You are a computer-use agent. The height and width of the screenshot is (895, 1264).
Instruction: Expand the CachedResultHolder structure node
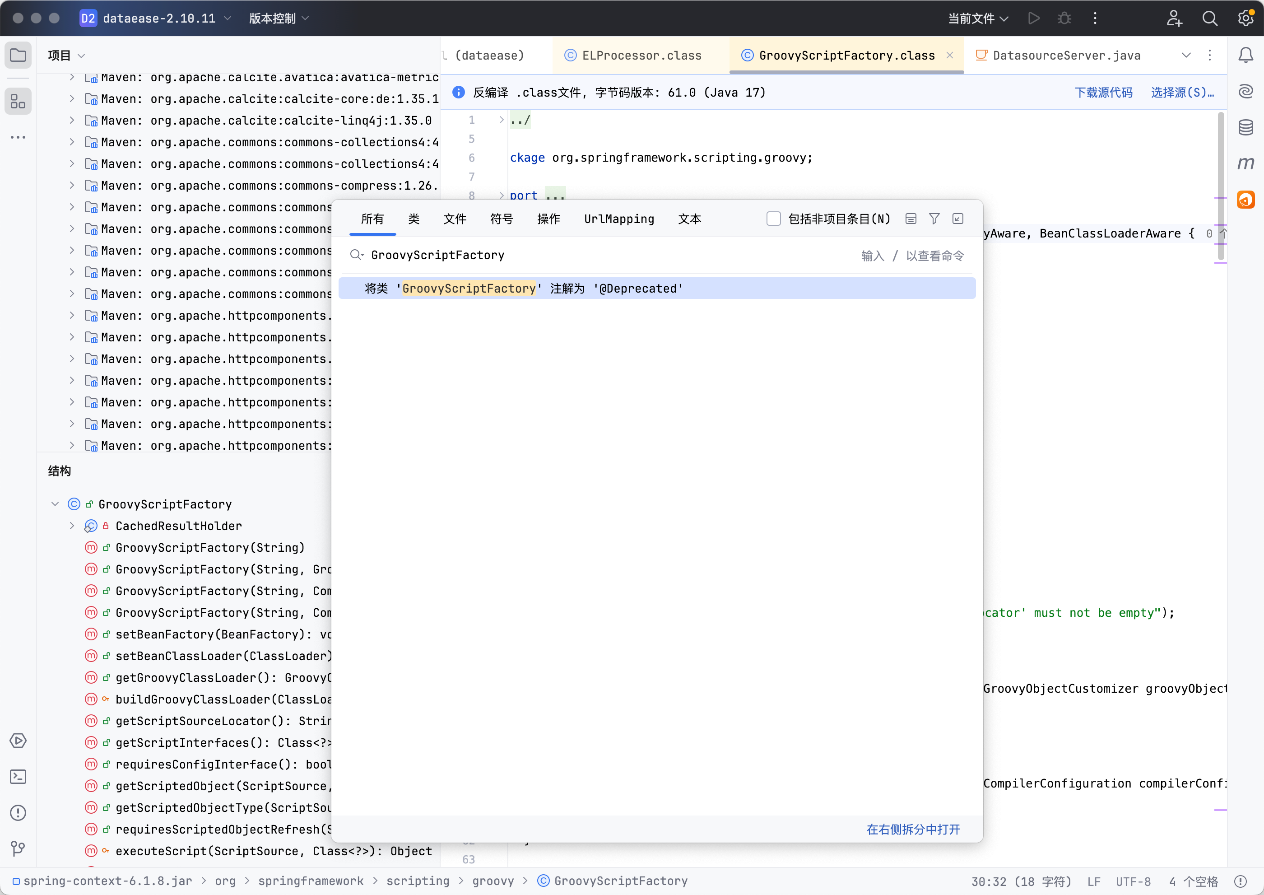point(72,526)
